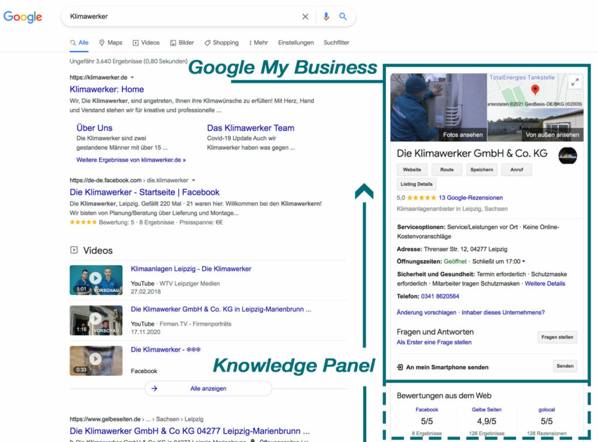Open Das Klimawerker Team sitelink
598x442 pixels.
(x=251, y=128)
